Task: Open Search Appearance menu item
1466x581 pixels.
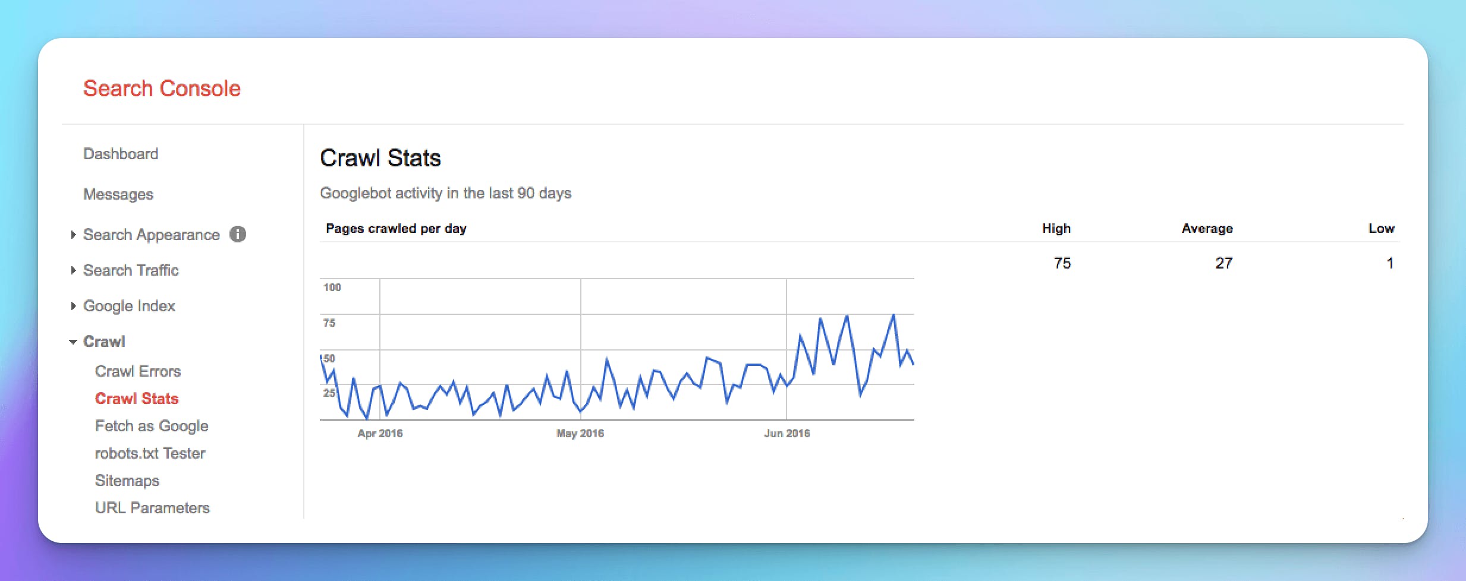Action: click(x=152, y=235)
